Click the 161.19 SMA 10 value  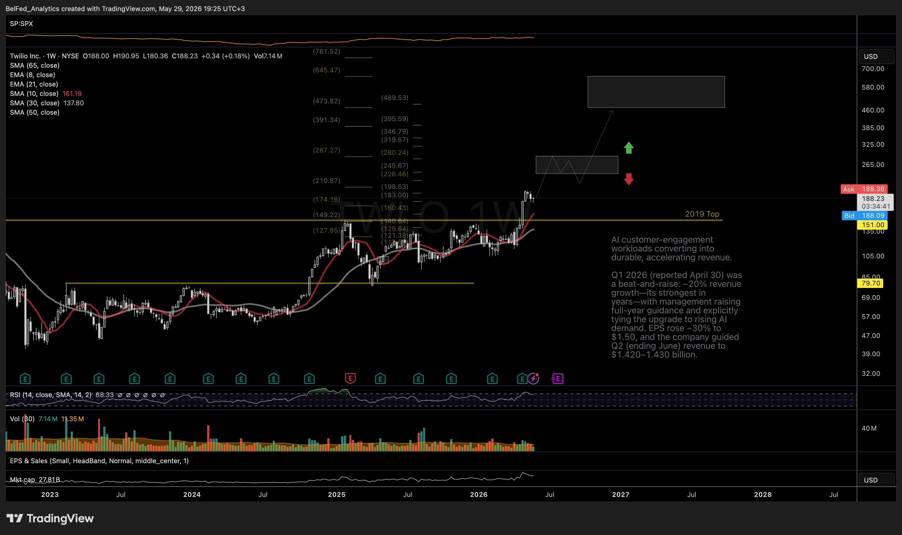pyautogui.click(x=72, y=93)
